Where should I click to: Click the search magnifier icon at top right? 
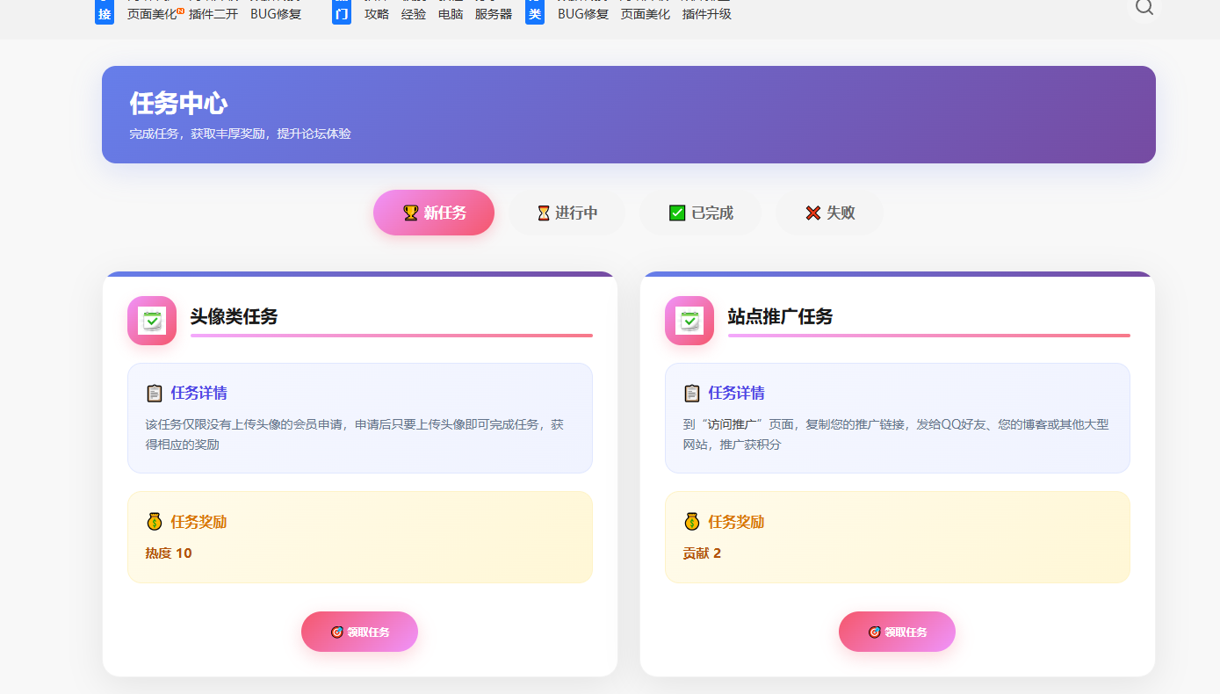[x=1144, y=7]
